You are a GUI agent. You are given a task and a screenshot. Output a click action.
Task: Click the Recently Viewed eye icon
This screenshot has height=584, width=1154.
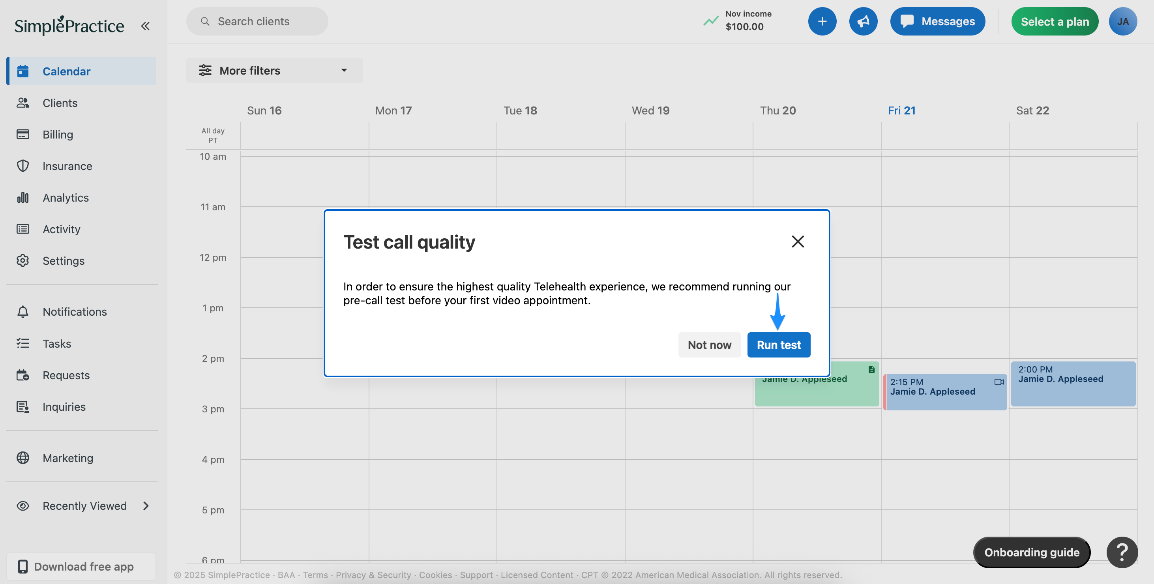[x=23, y=505]
